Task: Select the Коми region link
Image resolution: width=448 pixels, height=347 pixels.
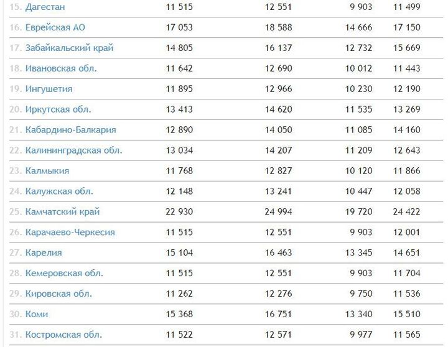Action: pos(37,314)
